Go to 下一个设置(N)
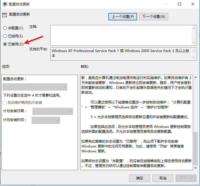Viewport: 200px width, 186px height. 154,17
